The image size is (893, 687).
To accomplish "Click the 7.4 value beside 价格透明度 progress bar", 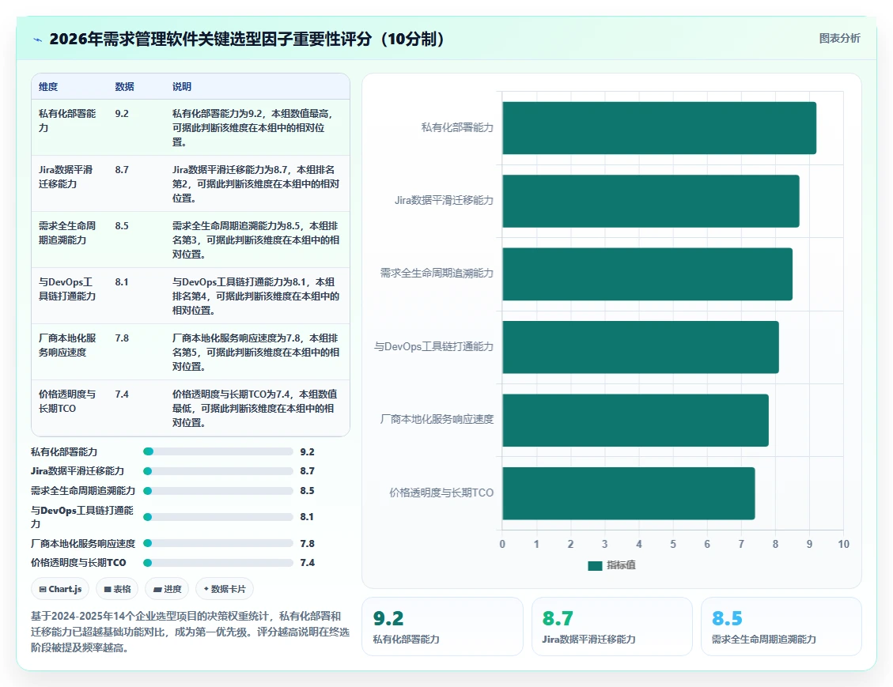I will (x=308, y=563).
